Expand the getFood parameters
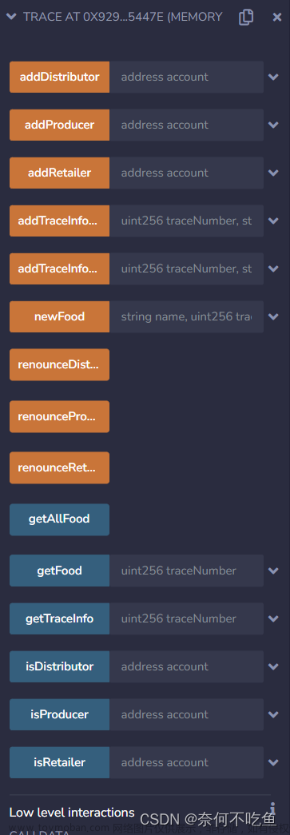290x835 pixels. coord(273,571)
